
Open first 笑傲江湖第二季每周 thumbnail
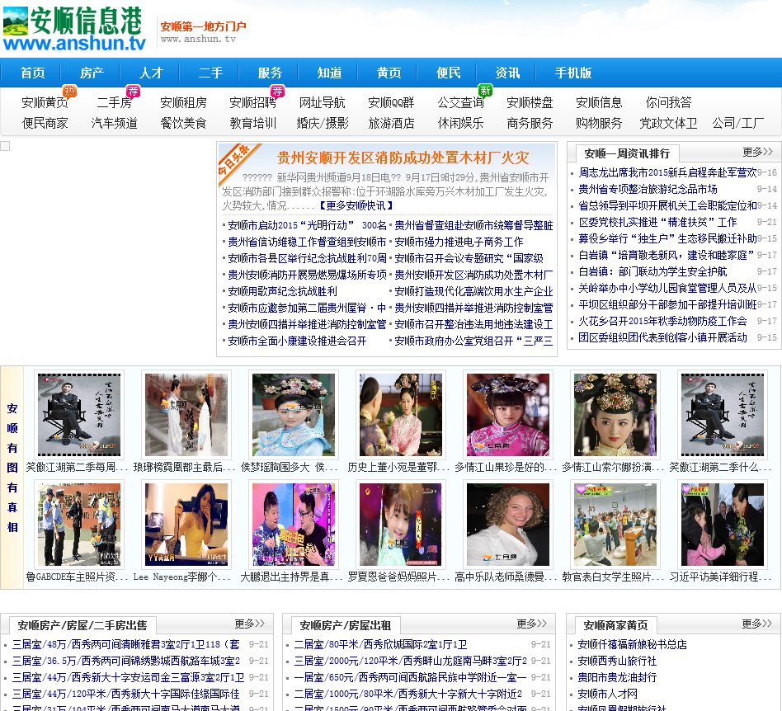point(79,414)
